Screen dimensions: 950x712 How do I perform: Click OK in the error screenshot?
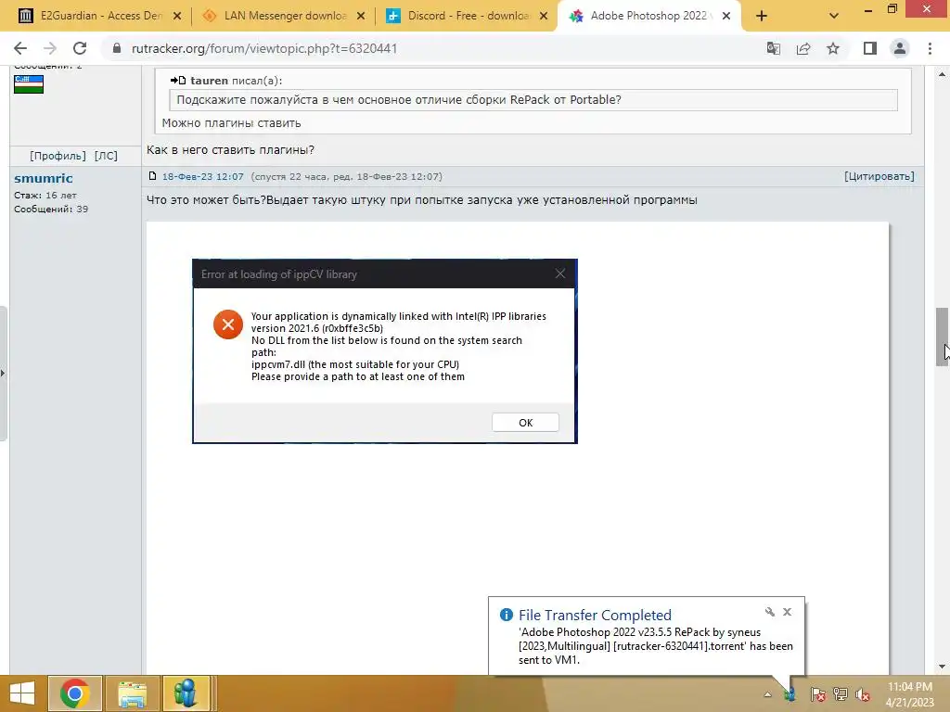tap(525, 423)
